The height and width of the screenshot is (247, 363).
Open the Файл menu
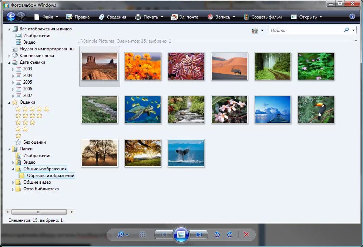tap(47, 17)
